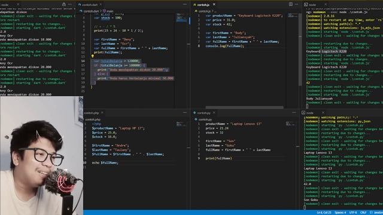Click the minimap of contoh.js editor
Screen dimensions: 383x215
tap(293, 16)
